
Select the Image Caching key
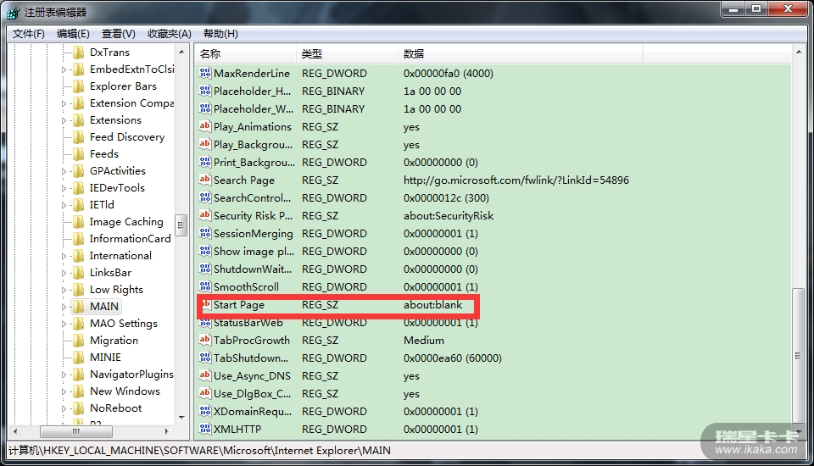pyautogui.click(x=126, y=222)
